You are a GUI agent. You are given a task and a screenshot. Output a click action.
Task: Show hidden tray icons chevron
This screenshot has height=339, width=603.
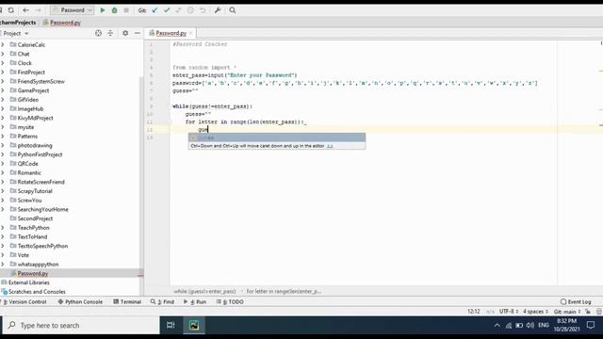point(497,326)
